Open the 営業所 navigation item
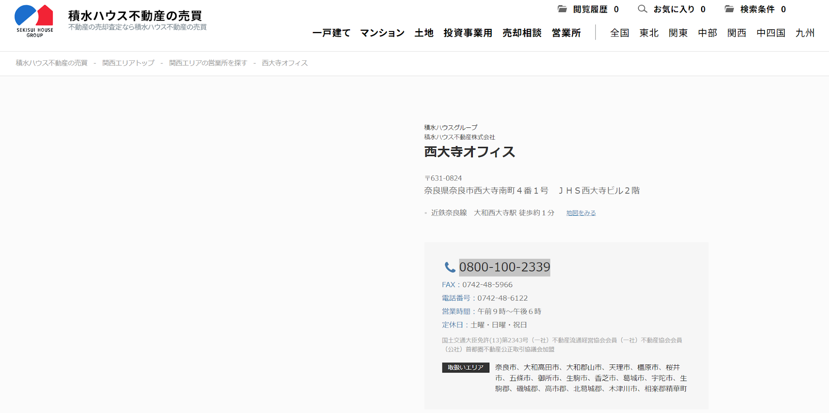The width and height of the screenshot is (829, 413). click(x=566, y=33)
